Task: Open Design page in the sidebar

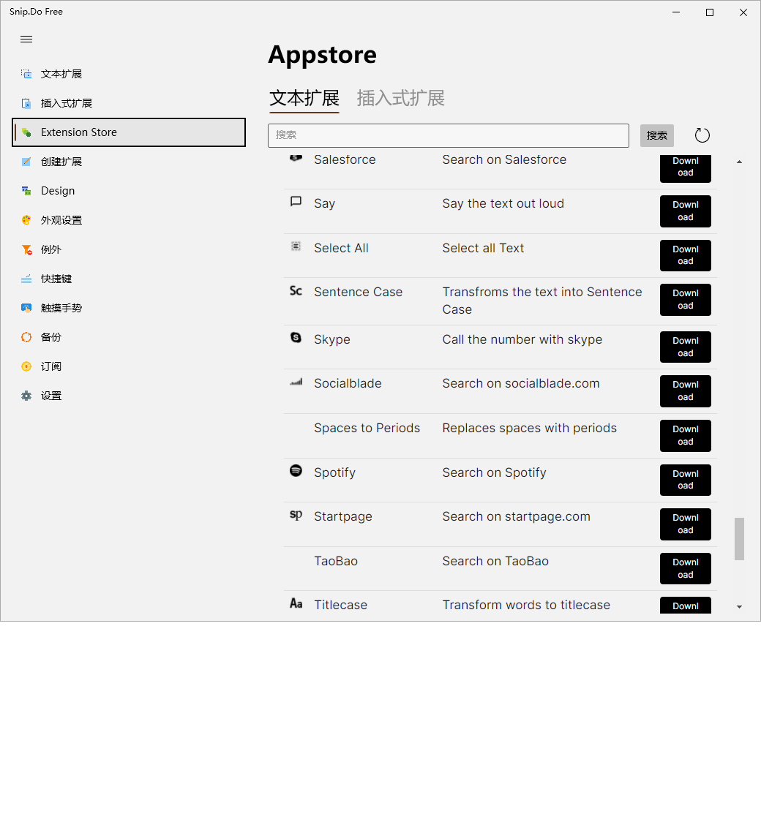Action: point(129,191)
